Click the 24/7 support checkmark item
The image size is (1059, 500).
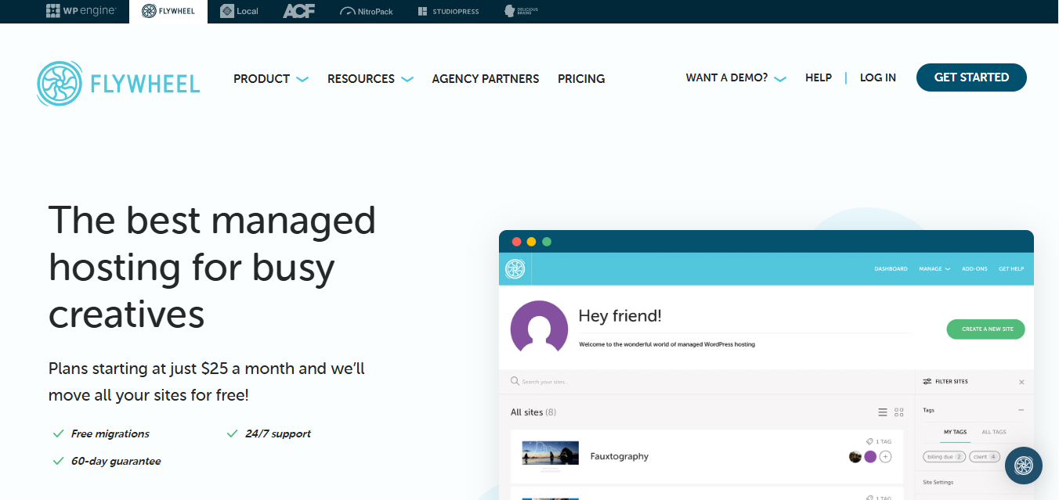pos(269,433)
